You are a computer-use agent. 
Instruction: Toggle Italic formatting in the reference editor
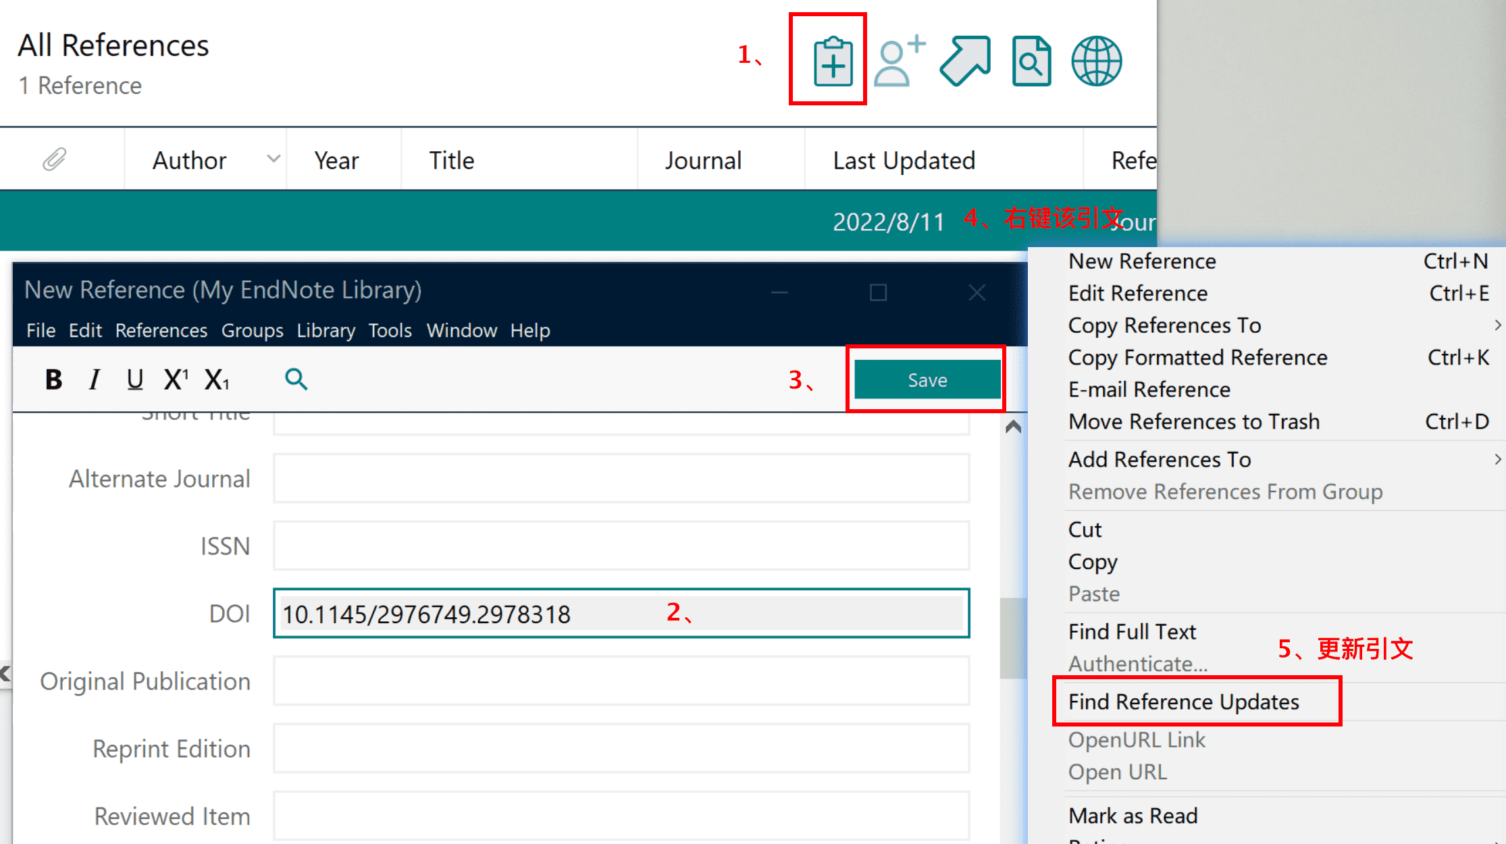pyautogui.click(x=95, y=380)
